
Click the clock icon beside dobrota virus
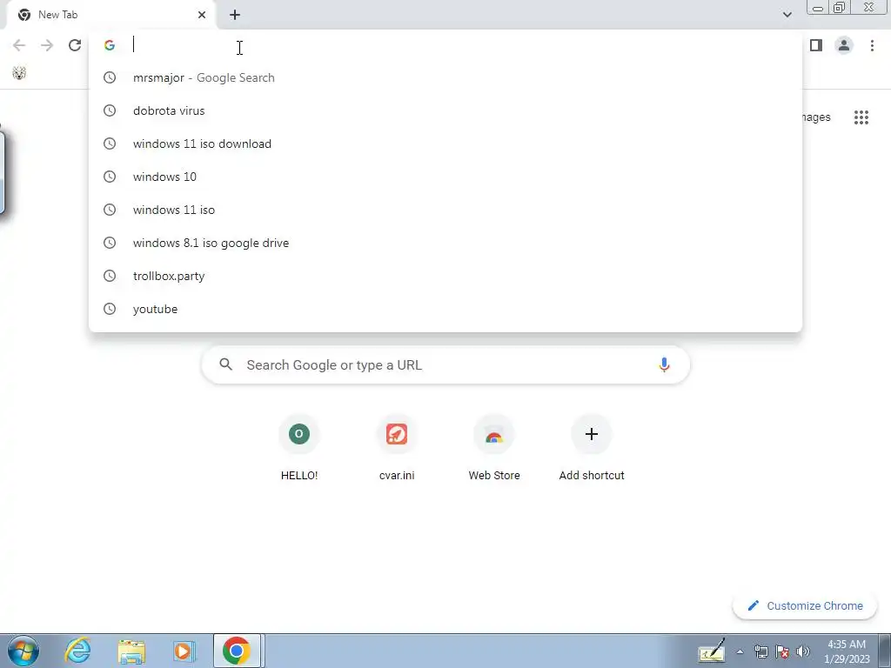pos(110,110)
